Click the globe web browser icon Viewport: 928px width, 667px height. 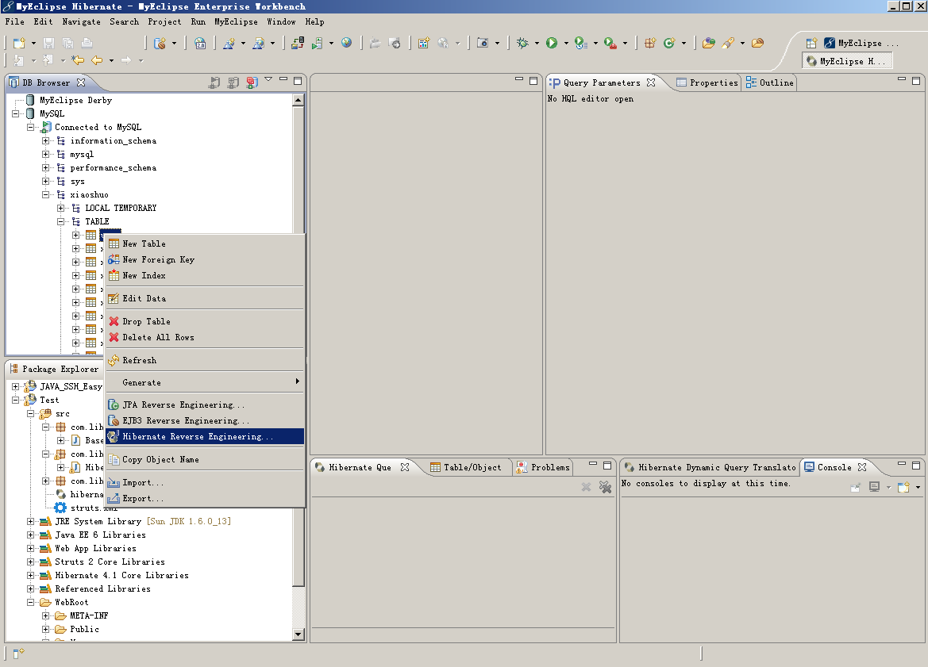coord(347,43)
